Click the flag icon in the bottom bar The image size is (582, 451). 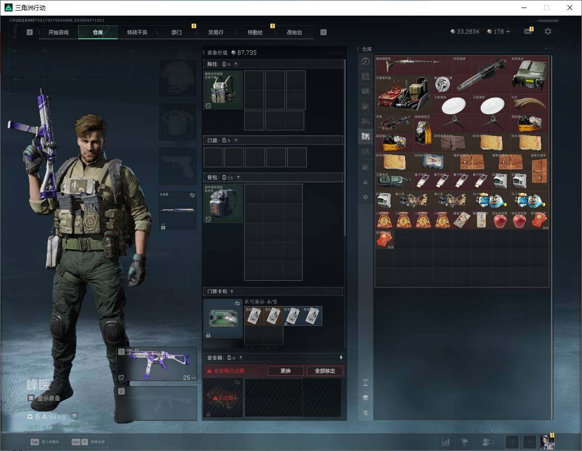coord(464,441)
